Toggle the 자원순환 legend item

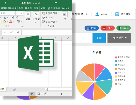pyautogui.click(x=120, y=76)
